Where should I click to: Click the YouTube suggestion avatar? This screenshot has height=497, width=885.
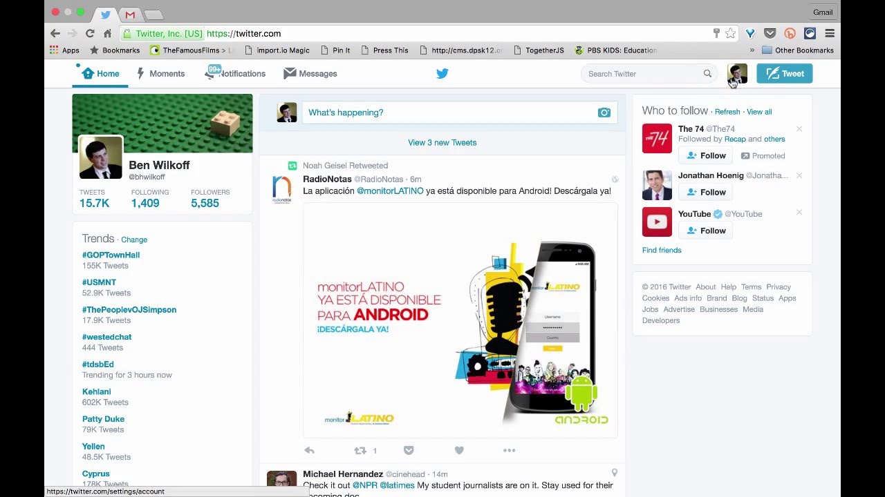[657, 222]
